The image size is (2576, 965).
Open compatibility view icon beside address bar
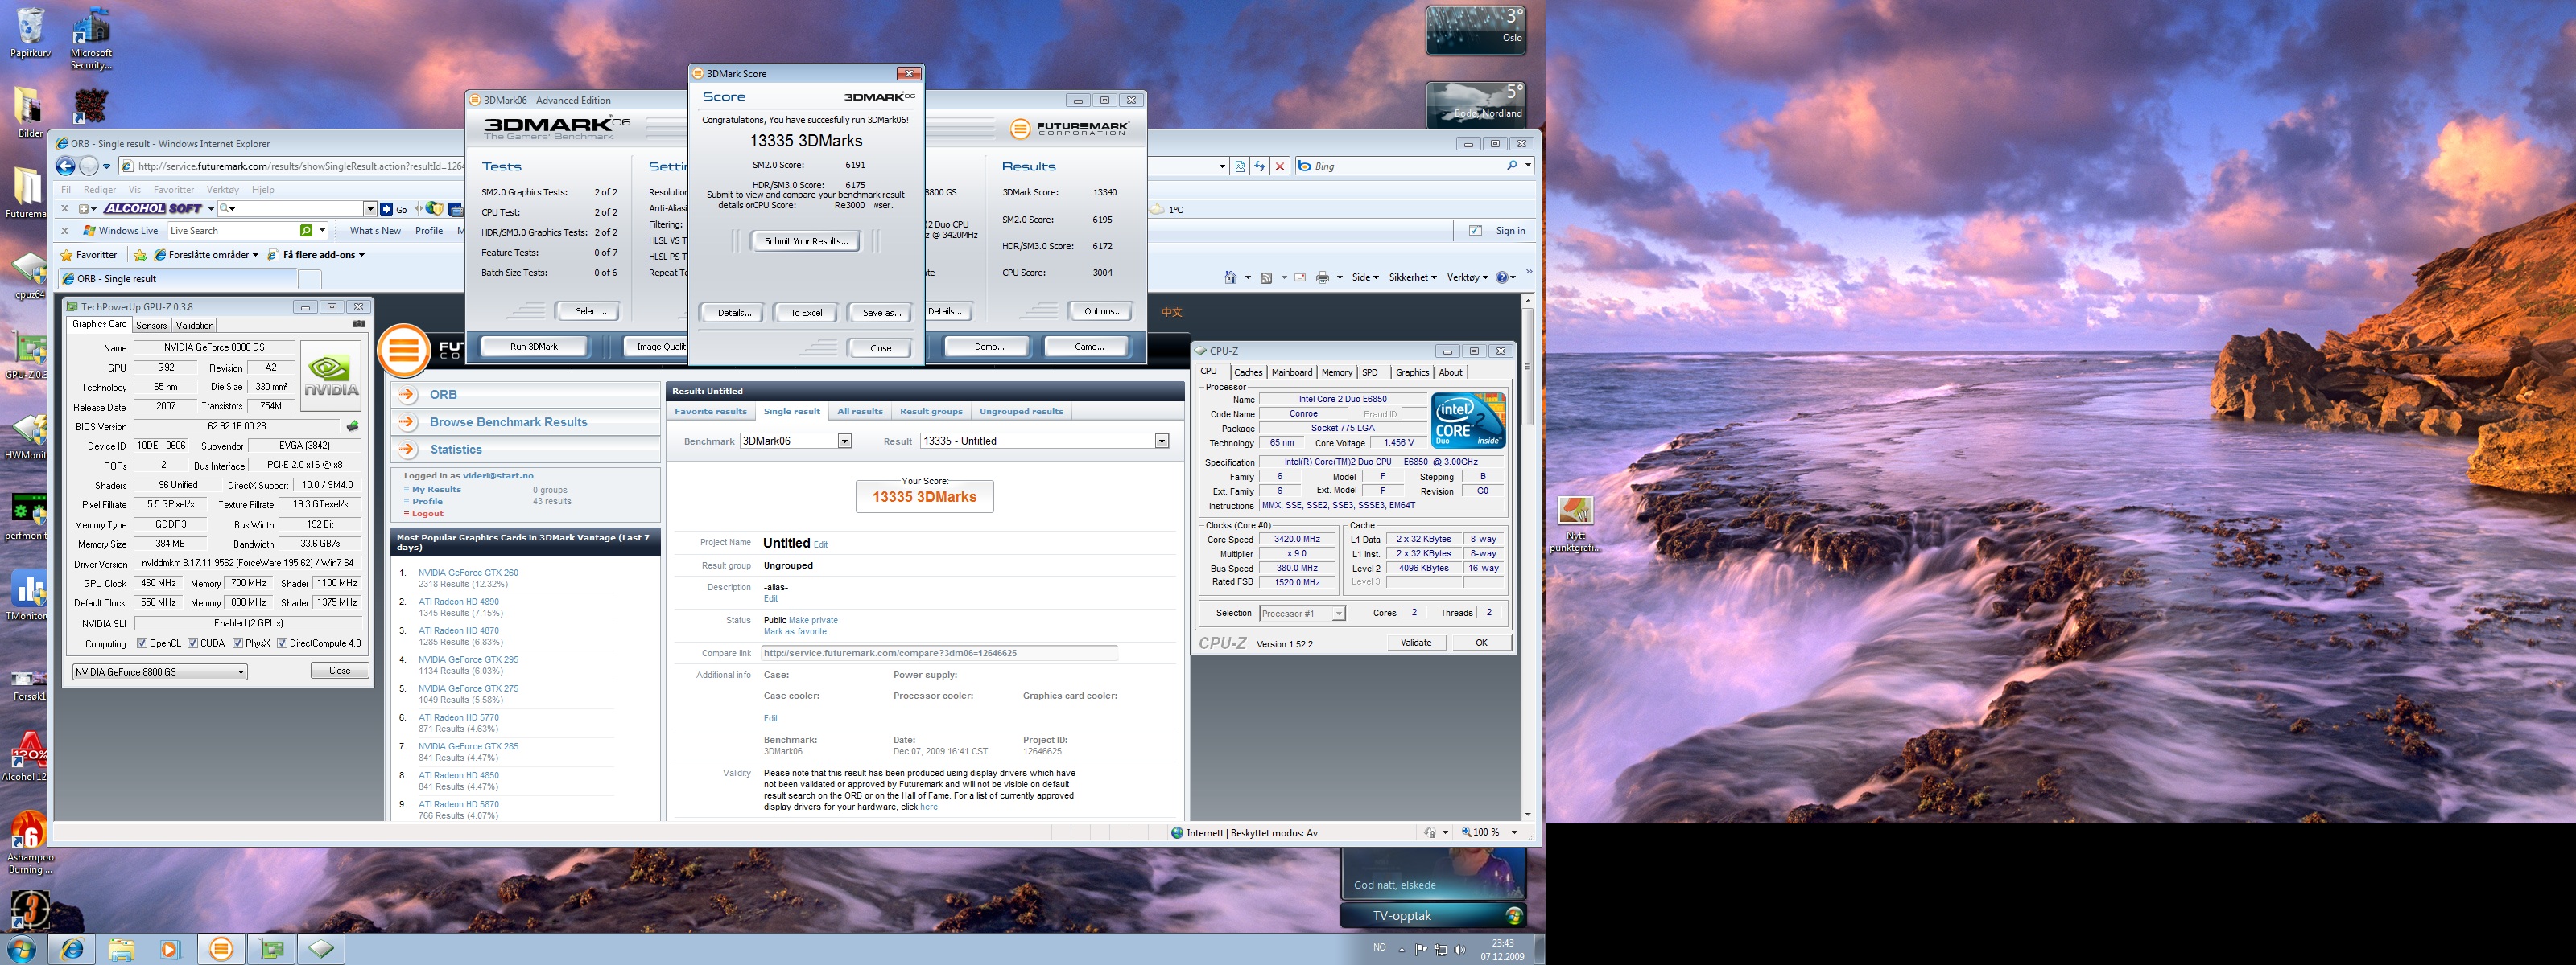point(1240,166)
